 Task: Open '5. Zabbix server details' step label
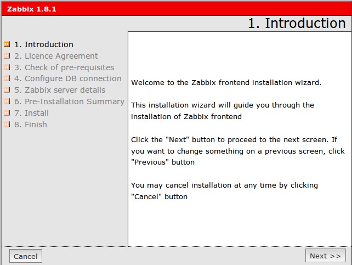click(x=60, y=90)
